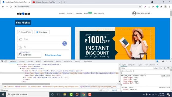Collapse the div col-6 date-row node
The image size is (172, 97).
point(18,64)
